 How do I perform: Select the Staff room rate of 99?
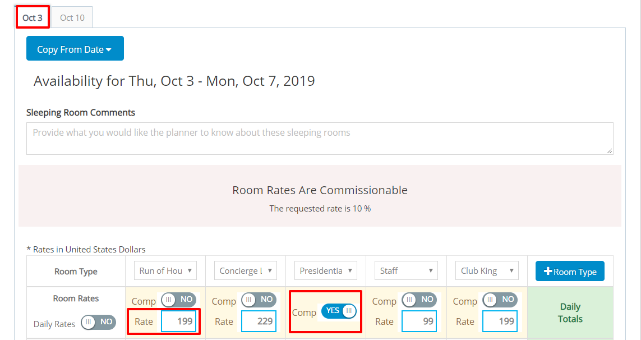419,321
